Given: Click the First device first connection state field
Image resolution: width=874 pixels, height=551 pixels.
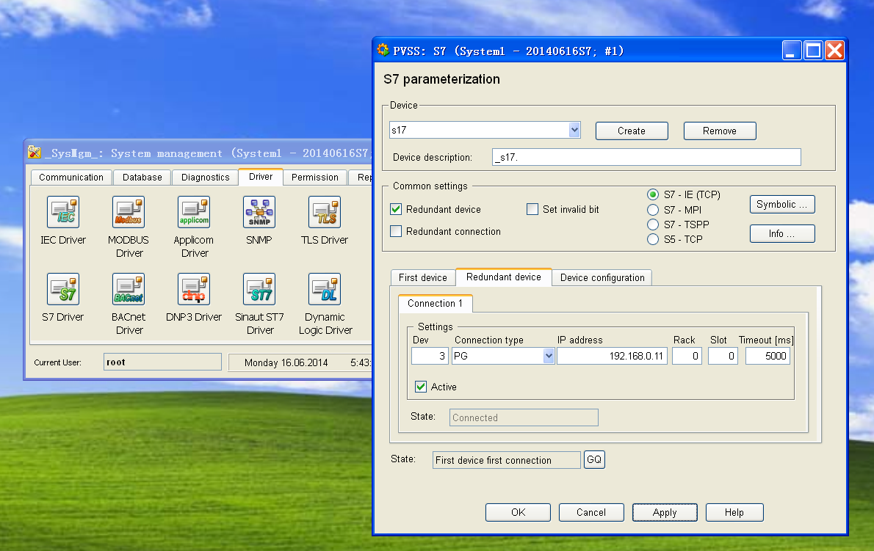Looking at the screenshot, I should click(x=507, y=460).
